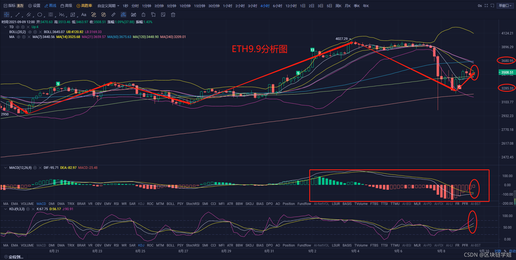Collapse the TD indicator group chevron
Image resolution: width=516 pixels, height=260 pixels.
tap(6, 27)
